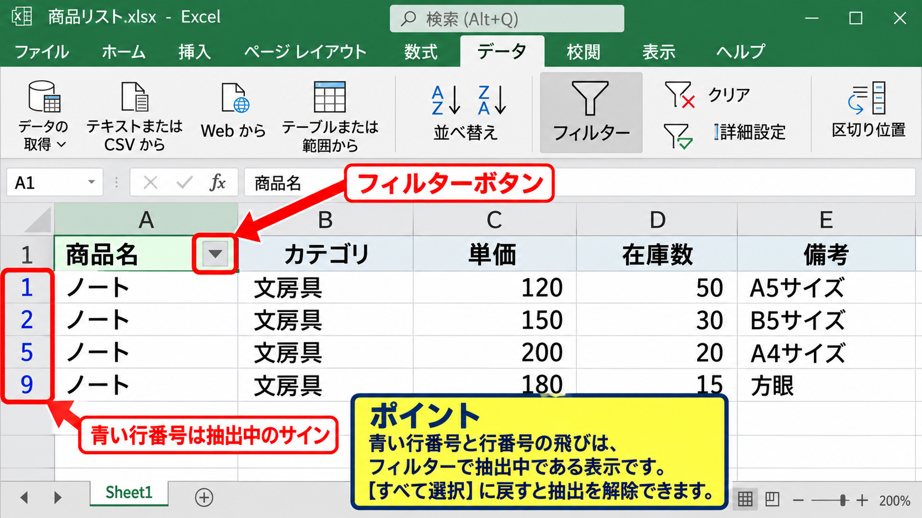Open the 表示 tab
The width and height of the screenshot is (922, 518).
tap(658, 52)
